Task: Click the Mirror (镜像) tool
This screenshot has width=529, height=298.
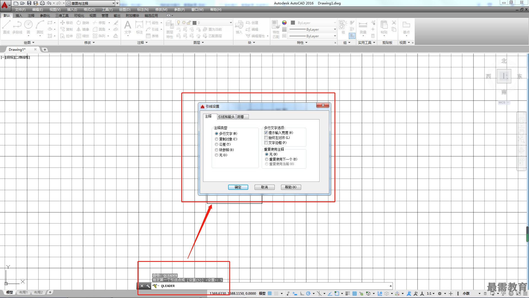Action: (83, 29)
